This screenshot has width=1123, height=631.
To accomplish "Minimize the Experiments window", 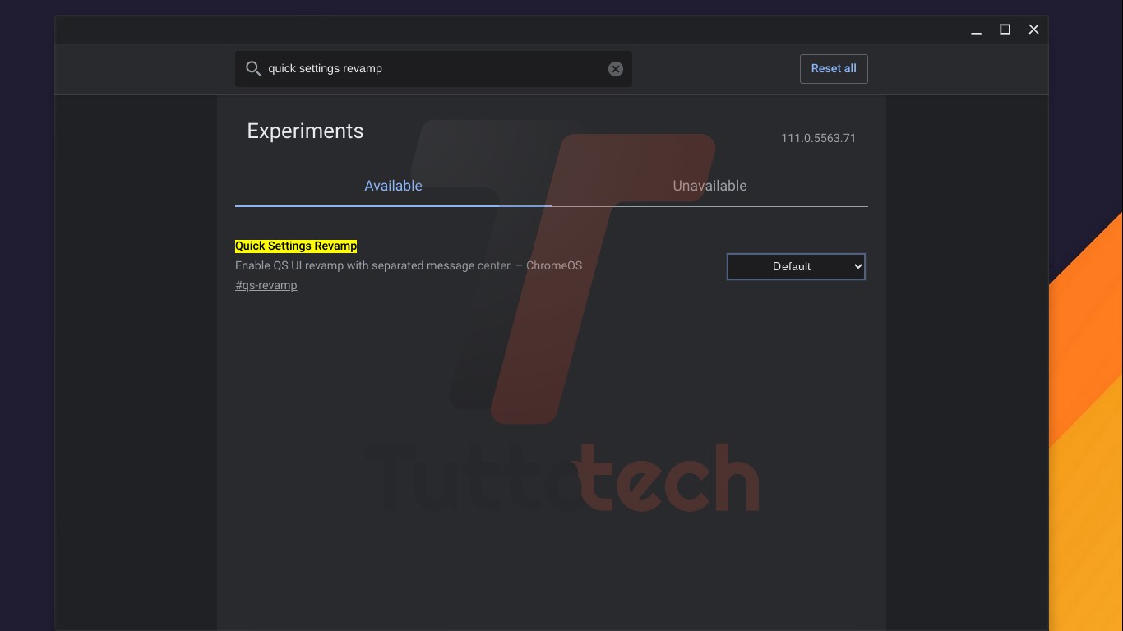I will [976, 30].
